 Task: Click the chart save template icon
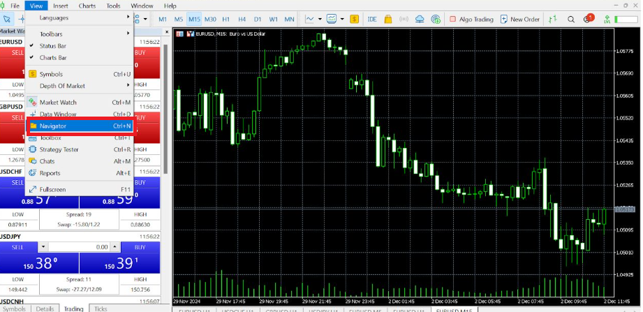(191, 34)
